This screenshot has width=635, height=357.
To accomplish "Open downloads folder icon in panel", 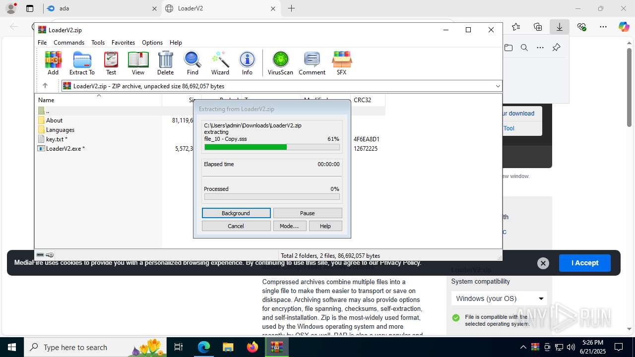I will 508,48.
